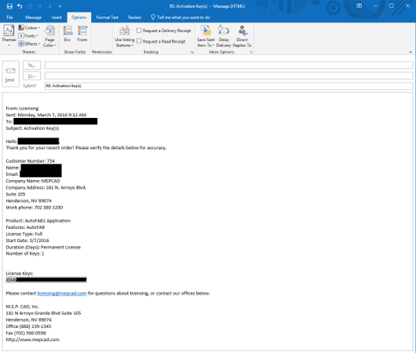416x353 pixels.
Task: Click into the Subject field
Action: pyautogui.click(x=228, y=86)
